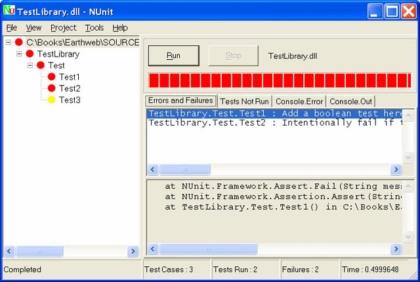
Task: Click the stack trace scroll-down arrow
Action: 408,237
